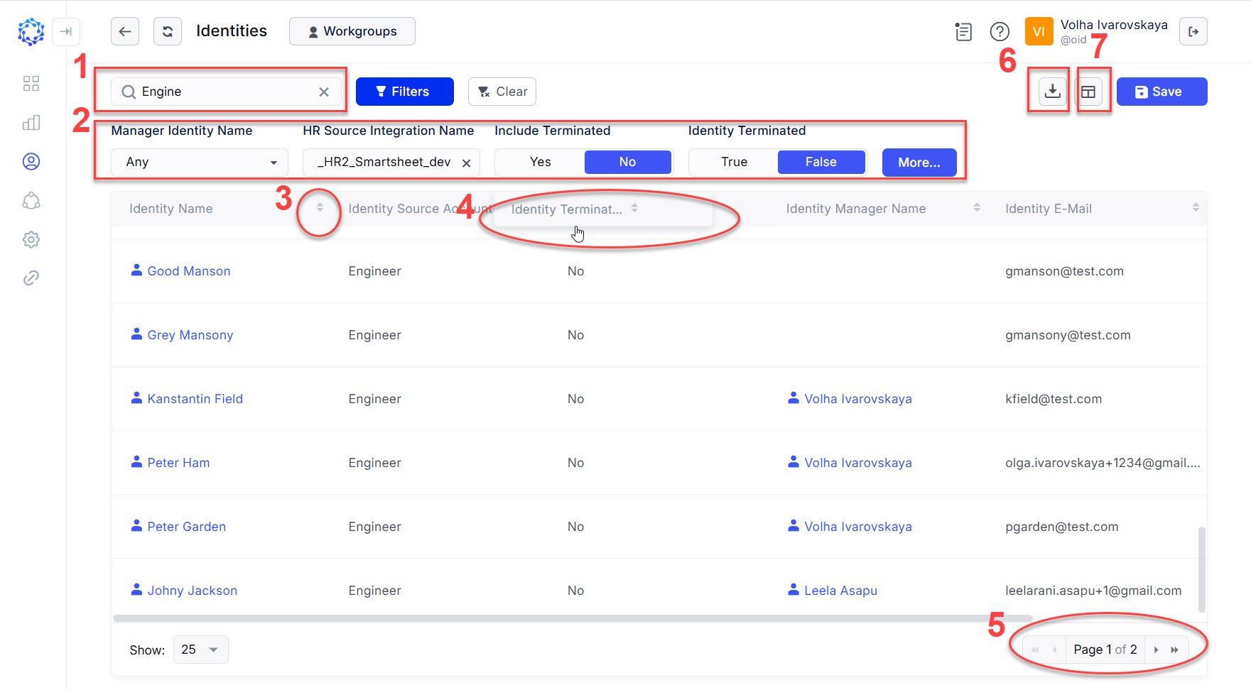Open the column layout settings icon
Screen dimensions: 1251x690
[1088, 92]
